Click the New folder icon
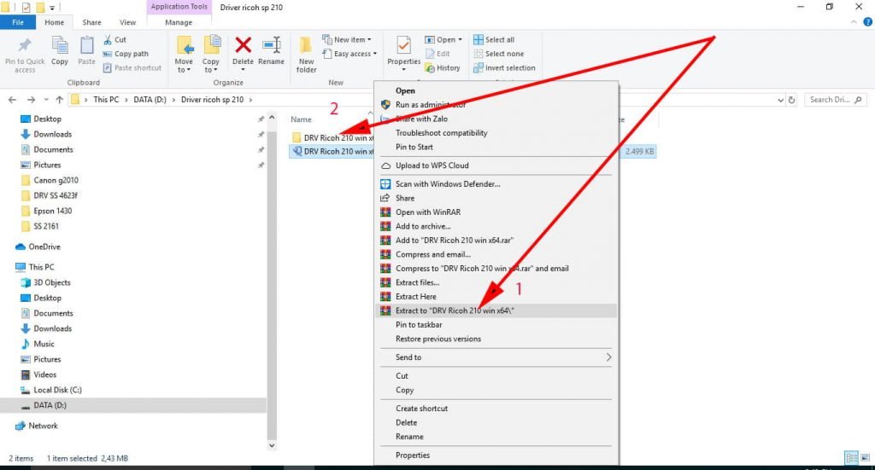This screenshot has width=875, height=470. 306,53
